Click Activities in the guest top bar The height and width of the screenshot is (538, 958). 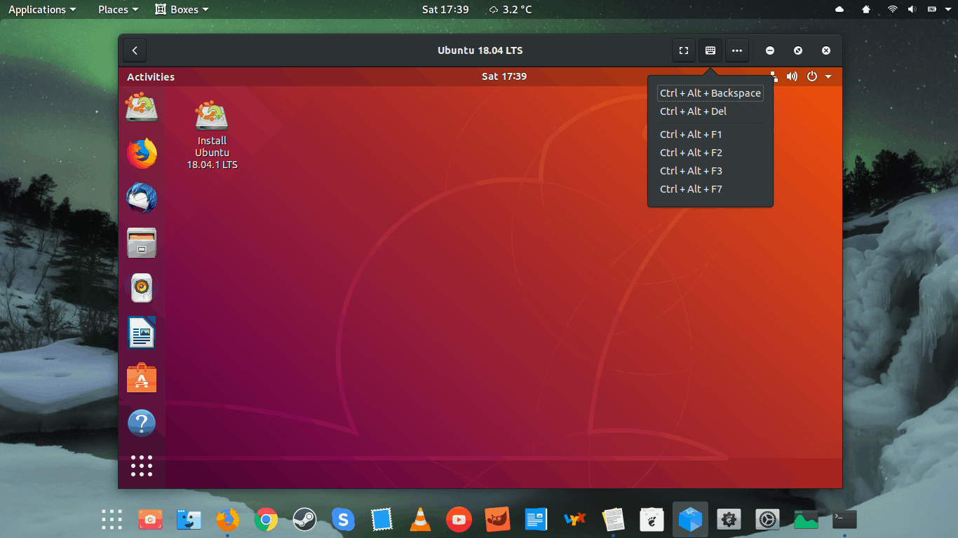(151, 77)
